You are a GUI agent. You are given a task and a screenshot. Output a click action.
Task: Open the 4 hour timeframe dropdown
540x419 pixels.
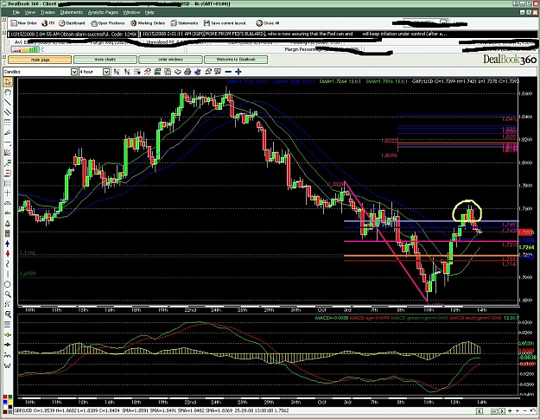click(106, 72)
